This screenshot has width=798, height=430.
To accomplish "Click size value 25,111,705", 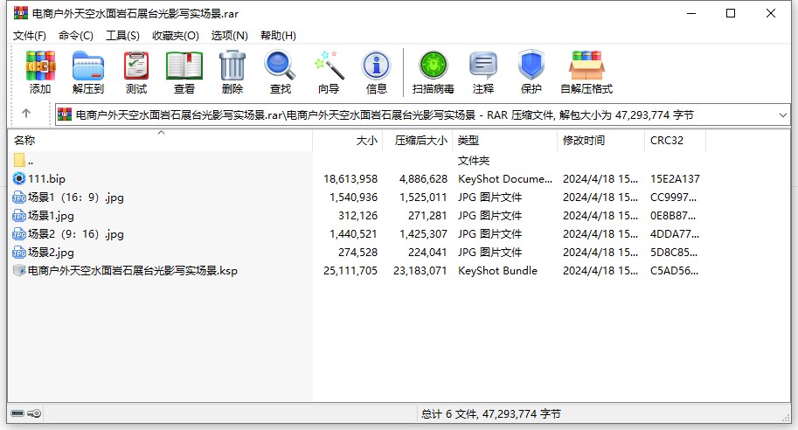I will pos(350,271).
